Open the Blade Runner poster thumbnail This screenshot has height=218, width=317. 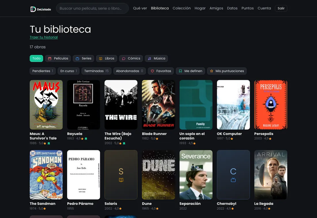click(x=158, y=105)
